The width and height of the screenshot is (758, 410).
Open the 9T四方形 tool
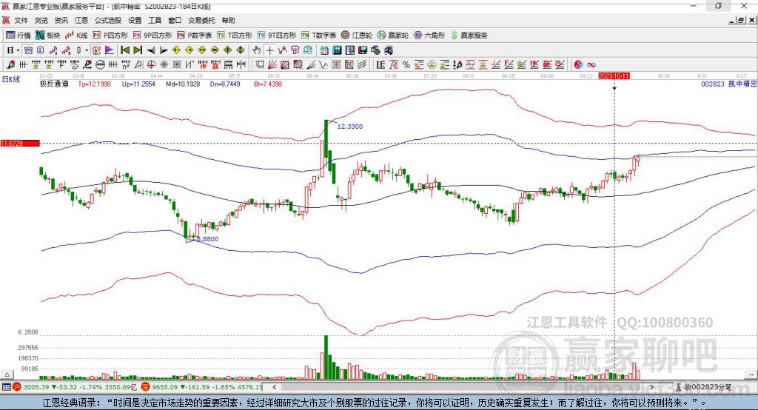276,36
